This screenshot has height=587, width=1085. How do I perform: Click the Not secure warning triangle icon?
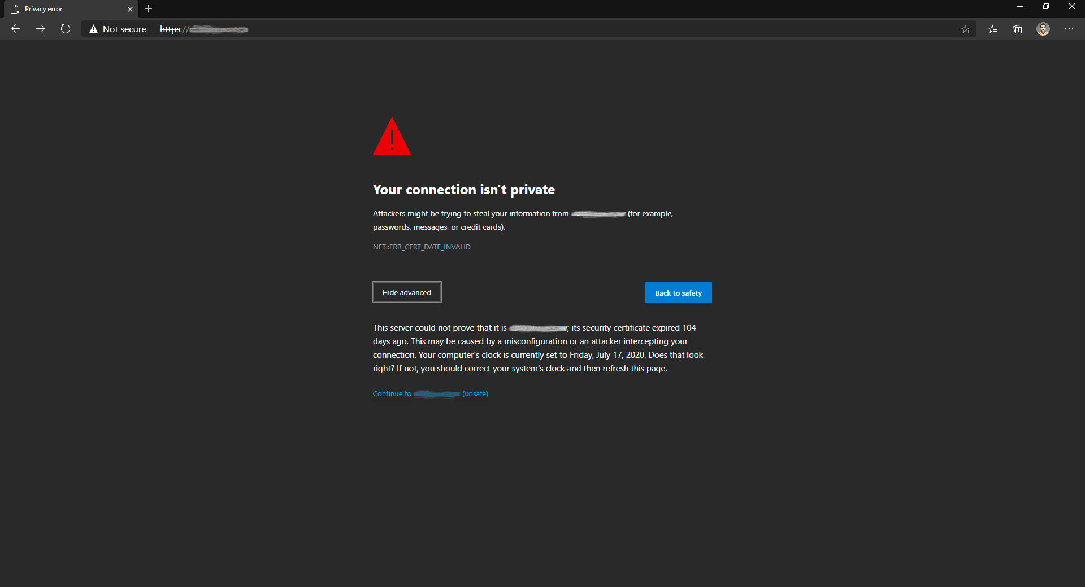pos(93,29)
